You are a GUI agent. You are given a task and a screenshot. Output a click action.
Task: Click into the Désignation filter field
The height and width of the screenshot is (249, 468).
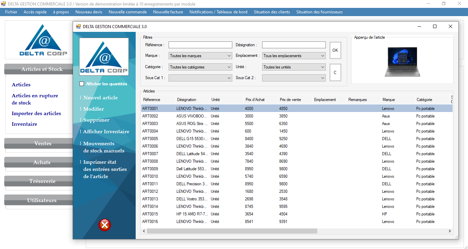tap(294, 45)
